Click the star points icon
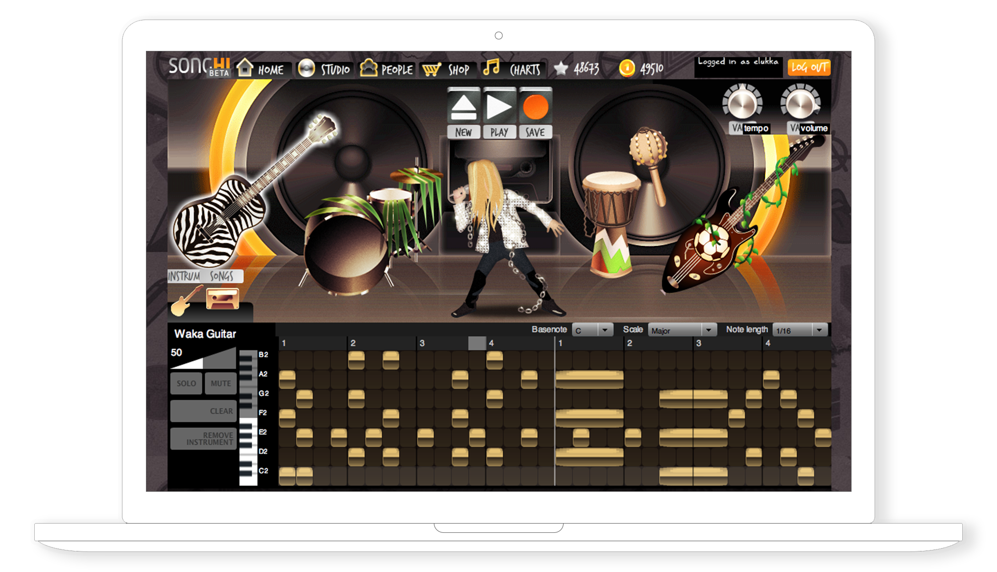 [x=561, y=68]
